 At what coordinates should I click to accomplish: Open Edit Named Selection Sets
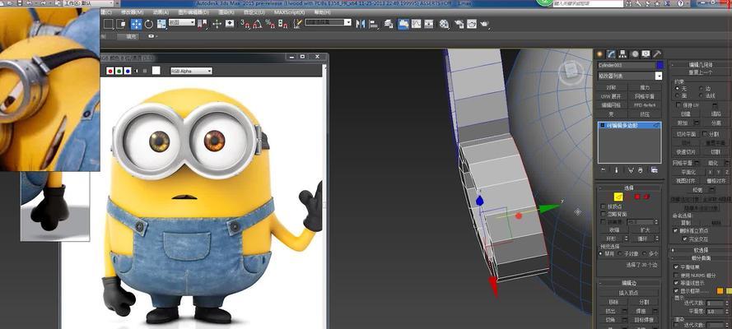pyautogui.click(x=297, y=24)
